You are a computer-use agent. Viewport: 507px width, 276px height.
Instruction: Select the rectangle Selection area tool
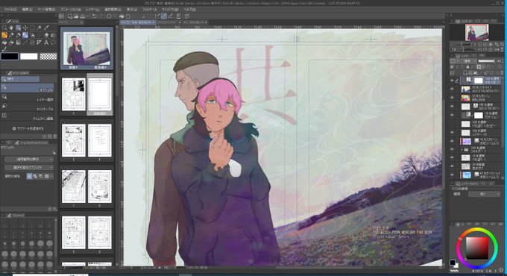pos(32,28)
